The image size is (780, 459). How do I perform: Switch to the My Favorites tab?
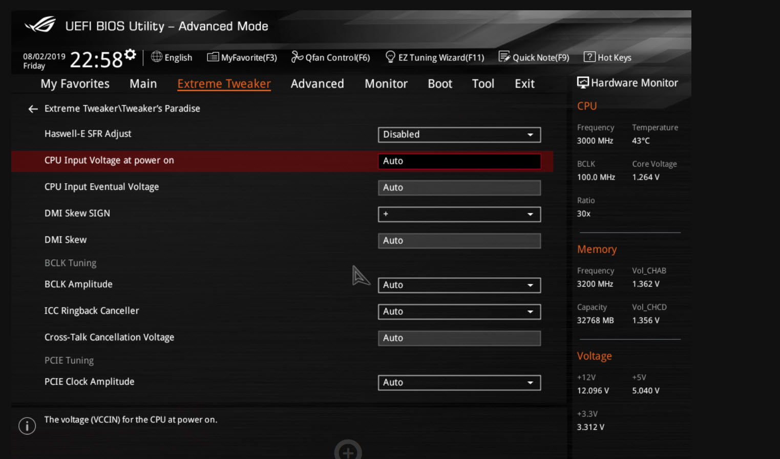(75, 84)
